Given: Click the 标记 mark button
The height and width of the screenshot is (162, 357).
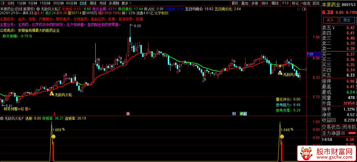Looking at the screenshot, I should pyautogui.click(x=295, y=3).
